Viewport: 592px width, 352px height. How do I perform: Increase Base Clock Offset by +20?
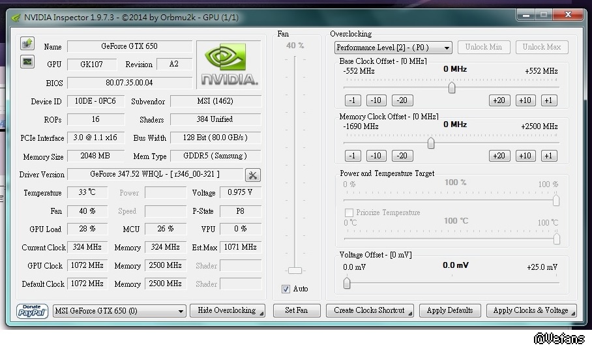coord(499,100)
